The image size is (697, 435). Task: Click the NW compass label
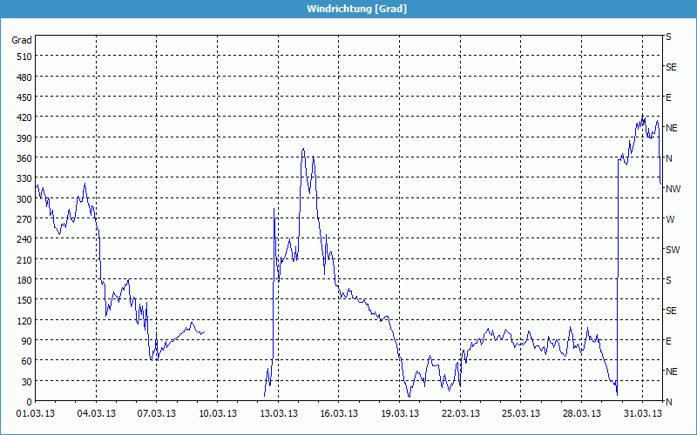point(673,189)
